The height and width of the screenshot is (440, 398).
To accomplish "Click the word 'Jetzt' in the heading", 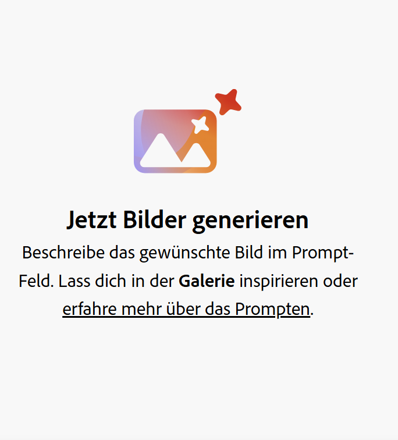I will pos(91,220).
